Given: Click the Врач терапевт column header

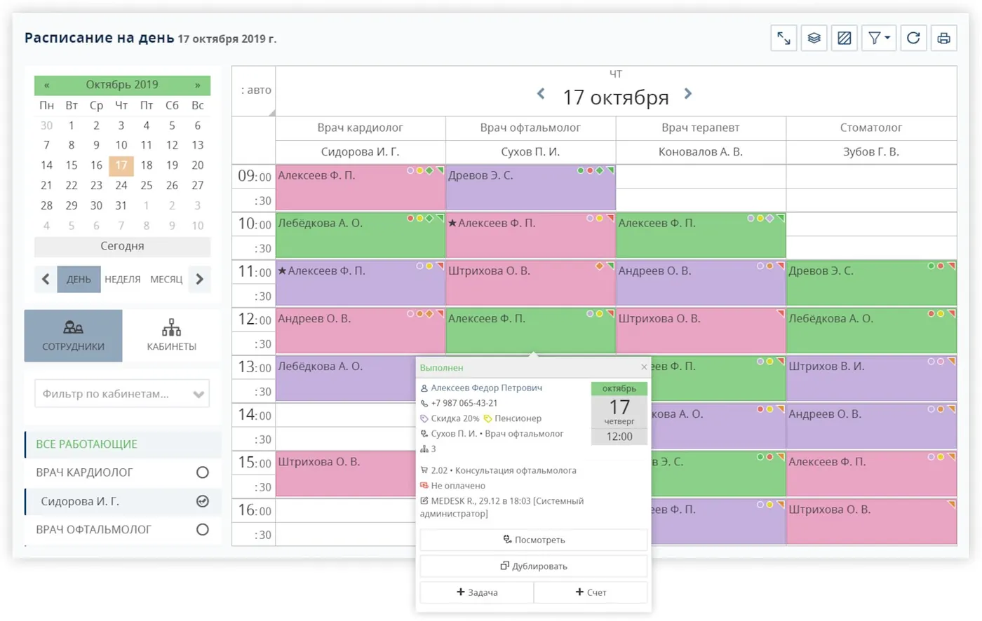Looking at the screenshot, I should pos(701,128).
